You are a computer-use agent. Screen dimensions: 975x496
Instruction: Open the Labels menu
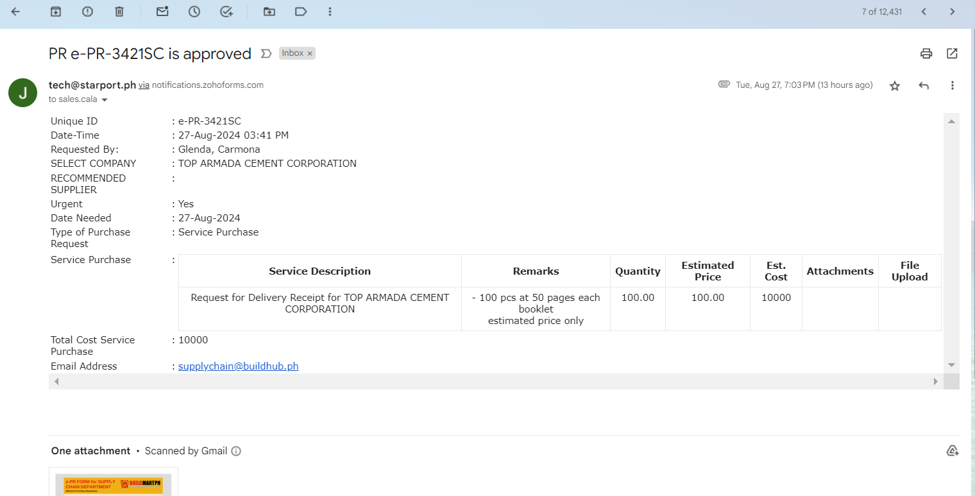(x=301, y=12)
